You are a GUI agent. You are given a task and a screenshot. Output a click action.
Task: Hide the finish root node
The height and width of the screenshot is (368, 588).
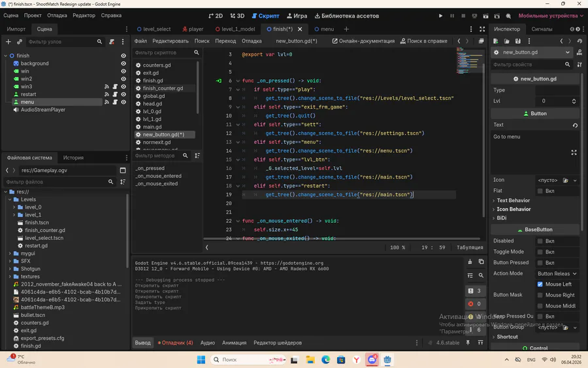[123, 56]
